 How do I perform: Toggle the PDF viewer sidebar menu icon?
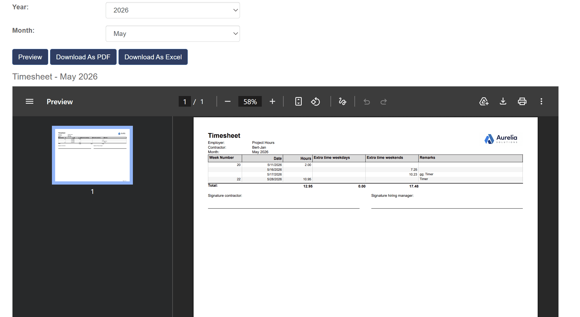click(30, 102)
